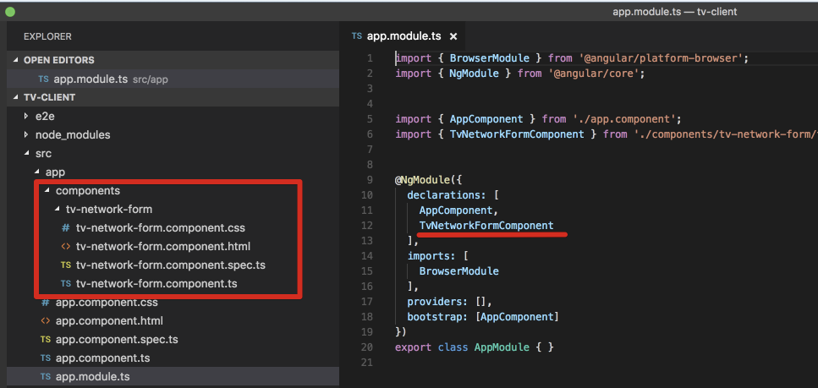Click the TS icon of app.component.ts
818x388 pixels.
(x=45, y=358)
